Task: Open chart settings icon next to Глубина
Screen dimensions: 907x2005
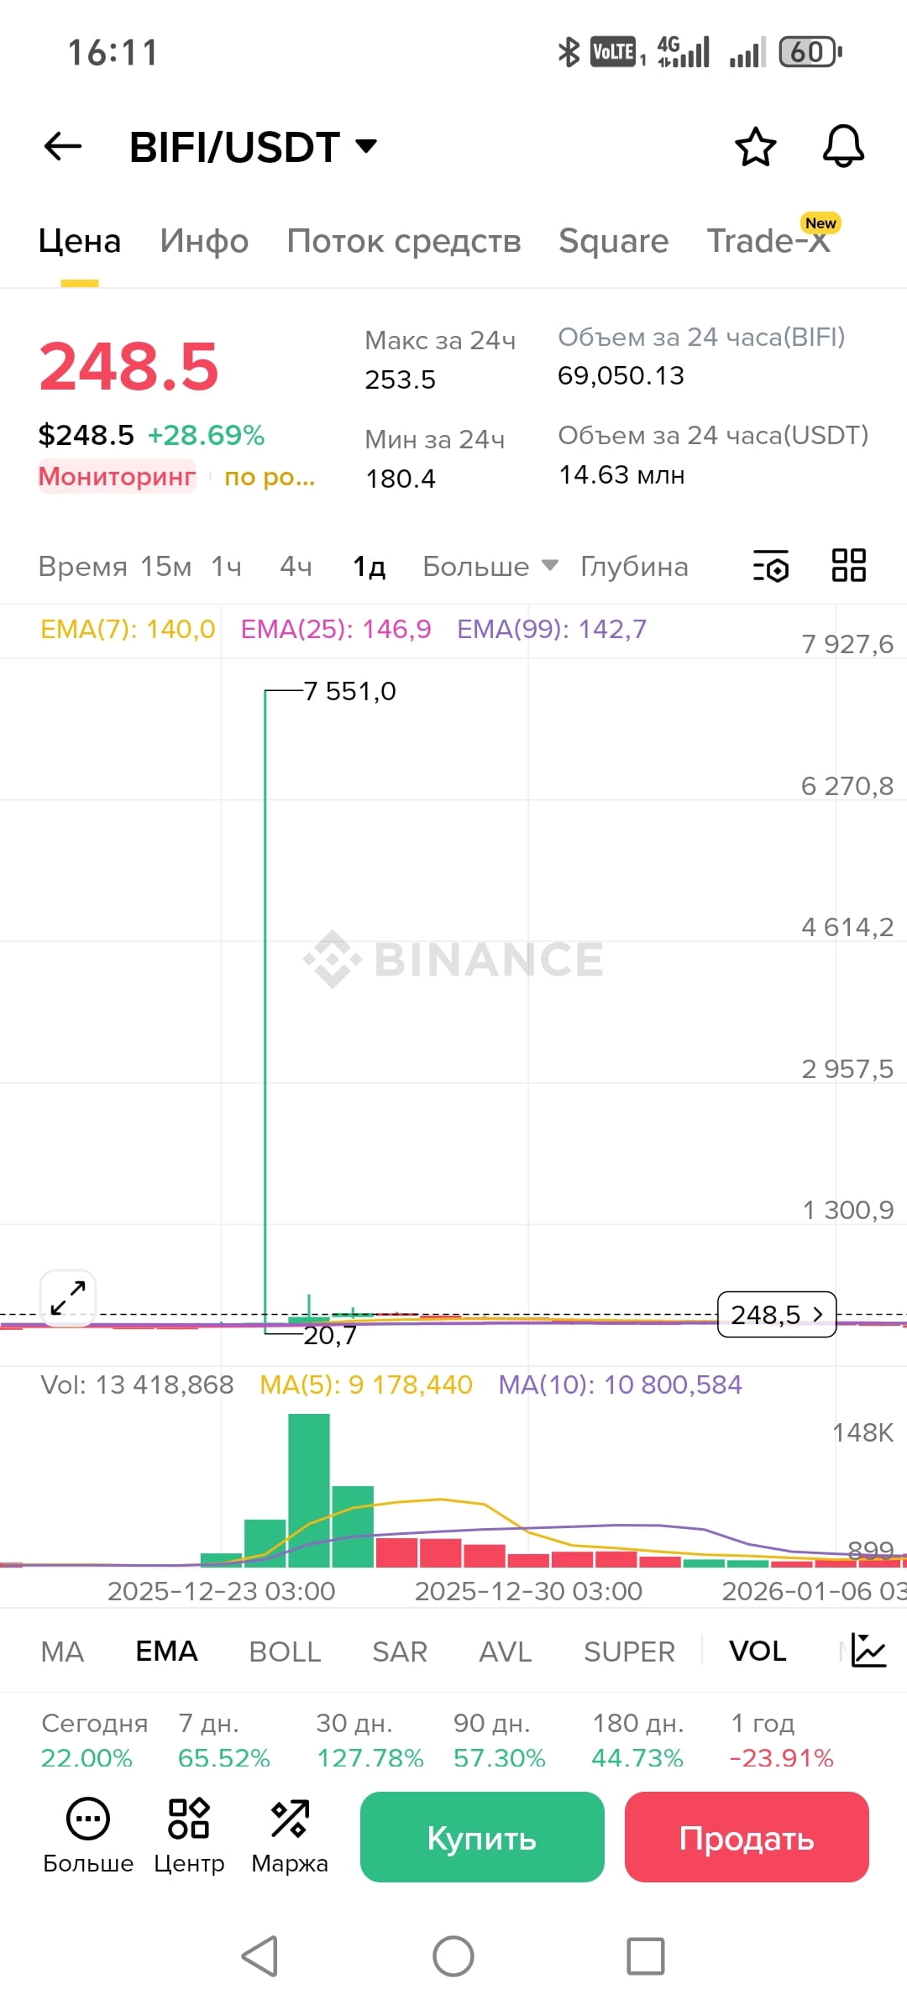Action: 770,566
